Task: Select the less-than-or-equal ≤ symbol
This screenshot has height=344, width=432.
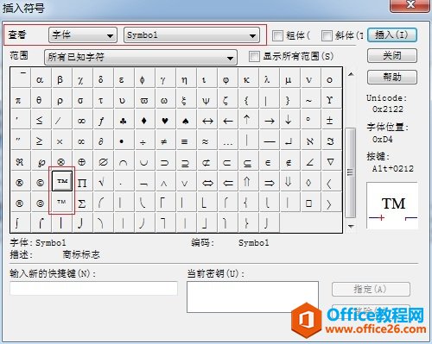Action: point(41,120)
